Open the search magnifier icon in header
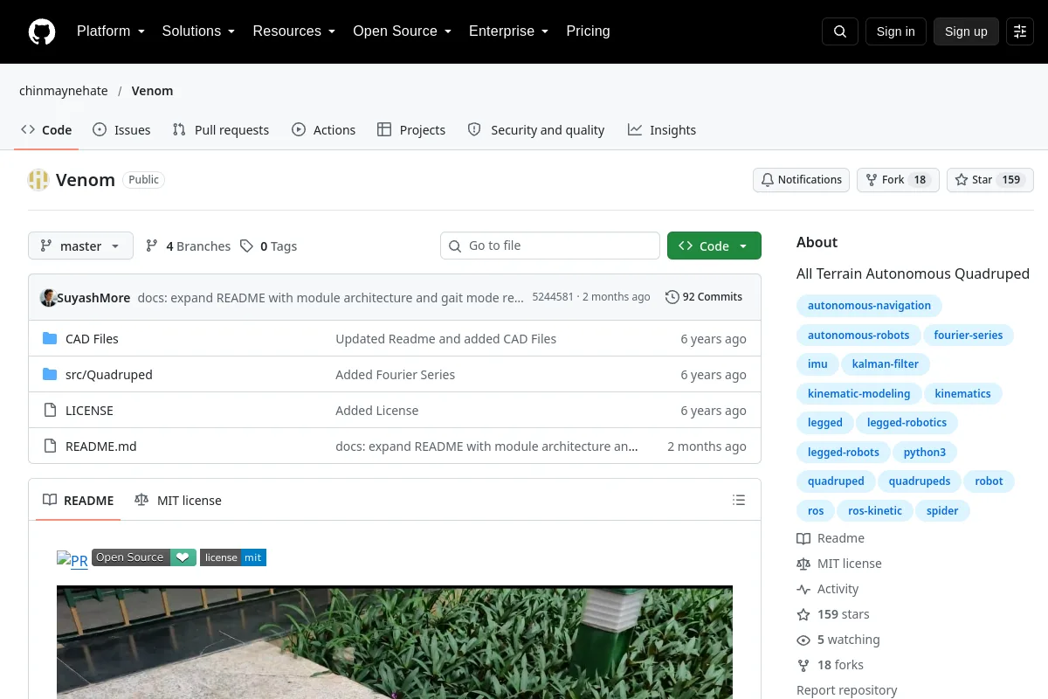The width and height of the screenshot is (1048, 699). click(x=840, y=31)
